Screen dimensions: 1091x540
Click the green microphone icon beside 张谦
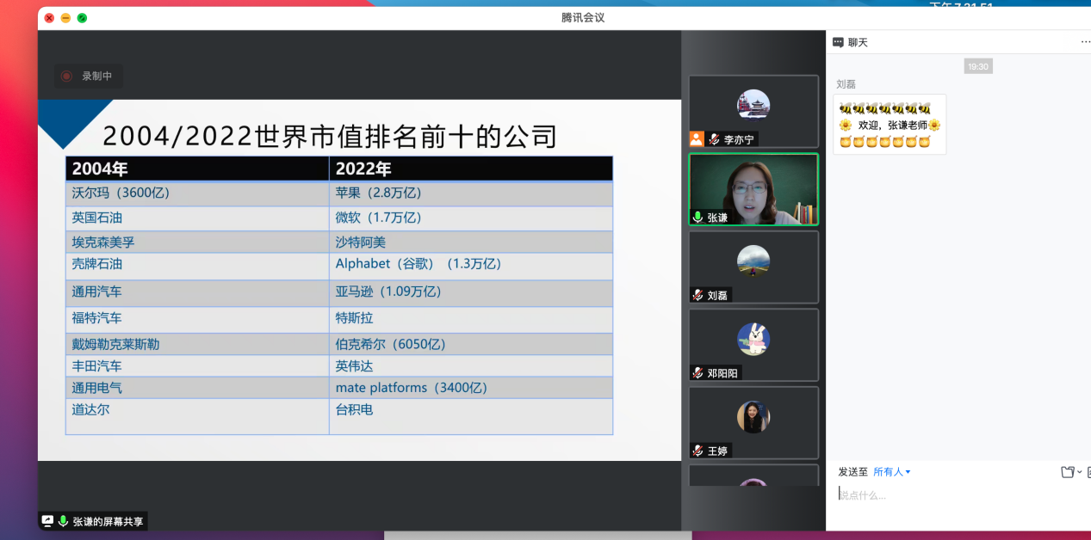pos(698,218)
